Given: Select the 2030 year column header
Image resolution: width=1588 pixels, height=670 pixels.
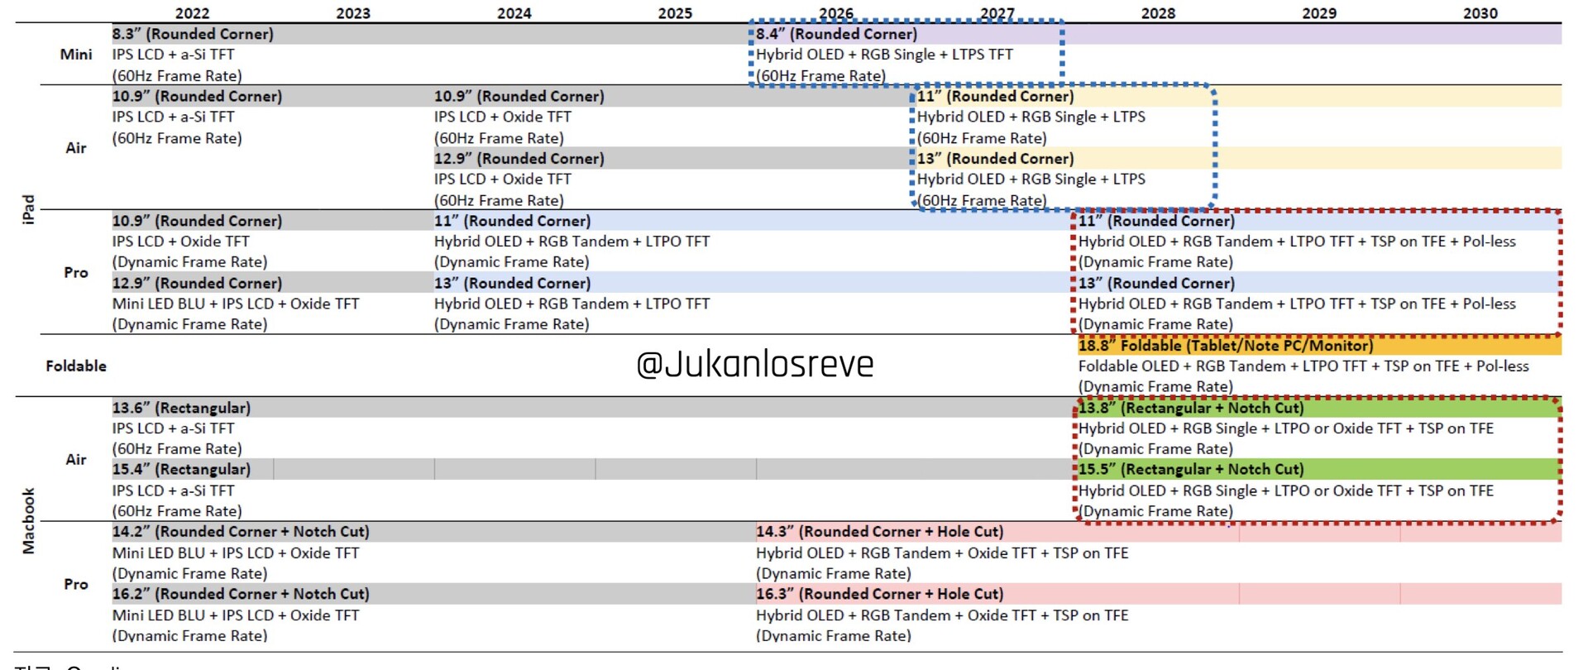Looking at the screenshot, I should click(1480, 13).
